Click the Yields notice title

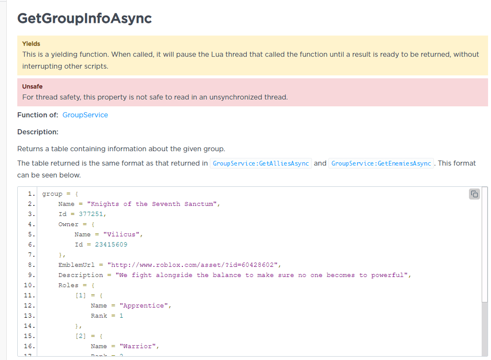point(31,44)
